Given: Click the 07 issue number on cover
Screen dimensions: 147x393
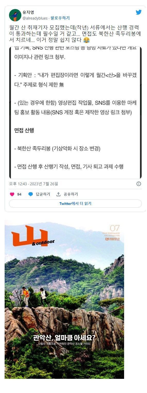Looking at the screenshot, I should point(115,228).
